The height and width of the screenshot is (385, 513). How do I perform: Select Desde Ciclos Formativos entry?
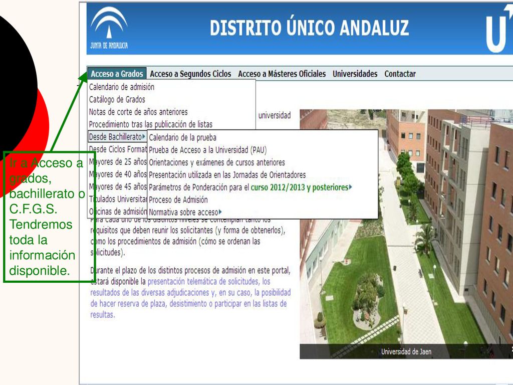tap(118, 149)
